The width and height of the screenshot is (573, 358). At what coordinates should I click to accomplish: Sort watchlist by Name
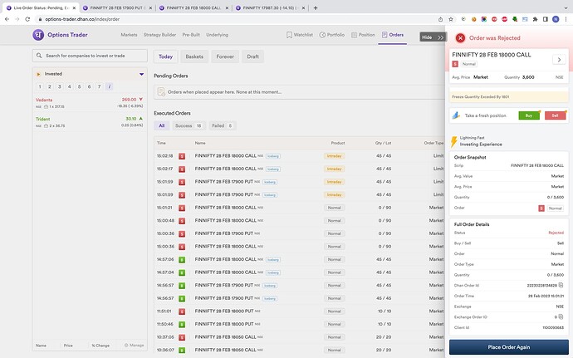click(41, 346)
